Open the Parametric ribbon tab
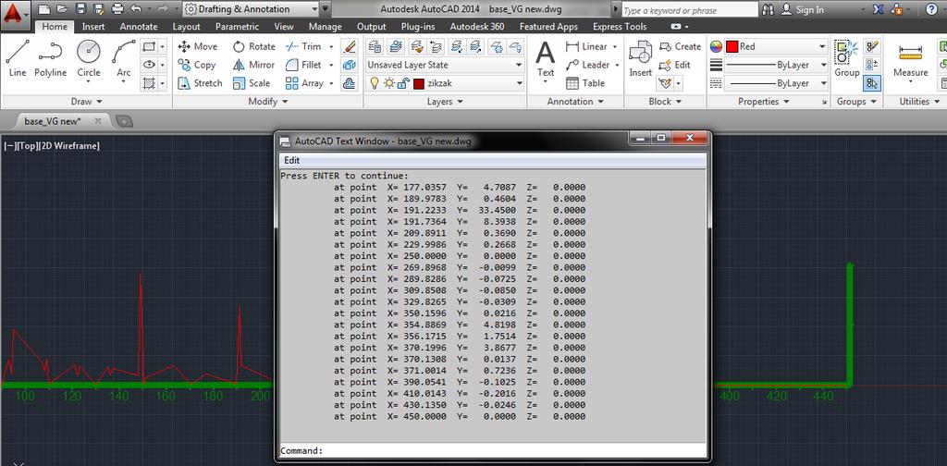This screenshot has width=947, height=466. tap(237, 27)
